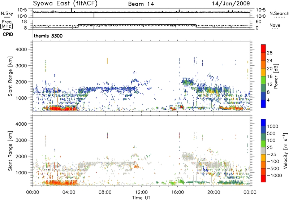The image size is (289, 200).
Task: Click the '2000' tick of the Power panel
Action: (21, 82)
